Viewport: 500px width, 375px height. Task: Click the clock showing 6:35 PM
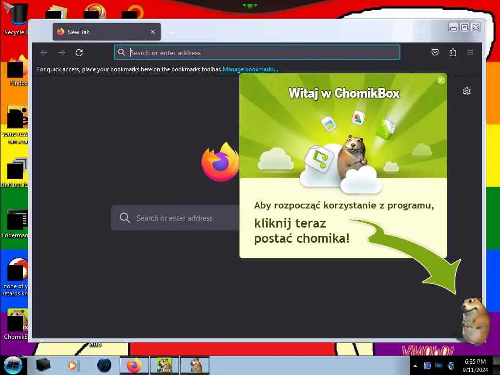(475, 365)
